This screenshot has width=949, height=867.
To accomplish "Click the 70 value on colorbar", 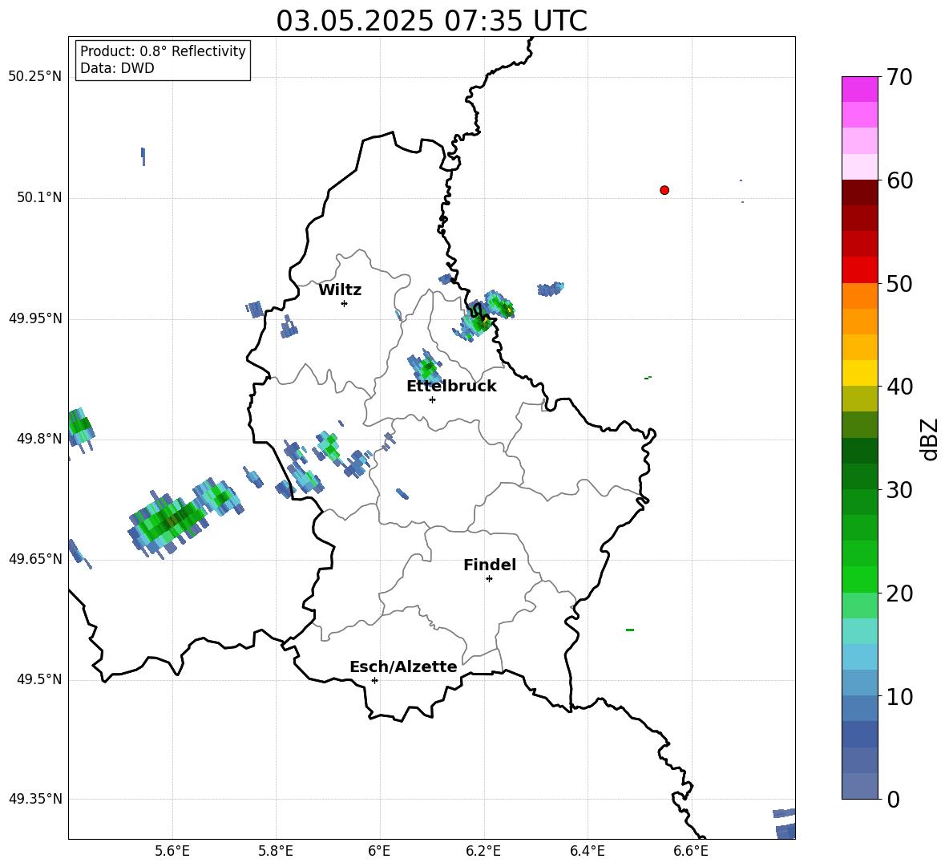I will 899,78.
